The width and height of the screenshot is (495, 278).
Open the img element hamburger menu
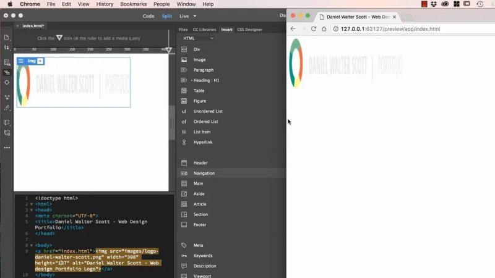pos(21,61)
